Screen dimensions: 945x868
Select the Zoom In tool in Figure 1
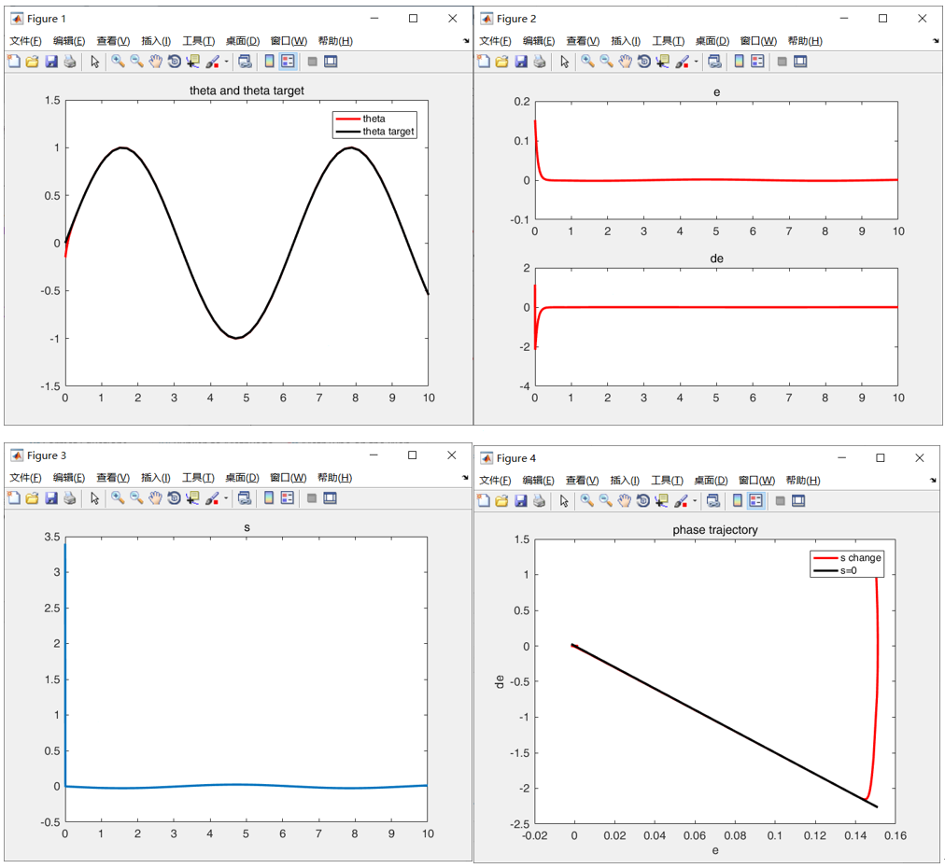pos(120,62)
